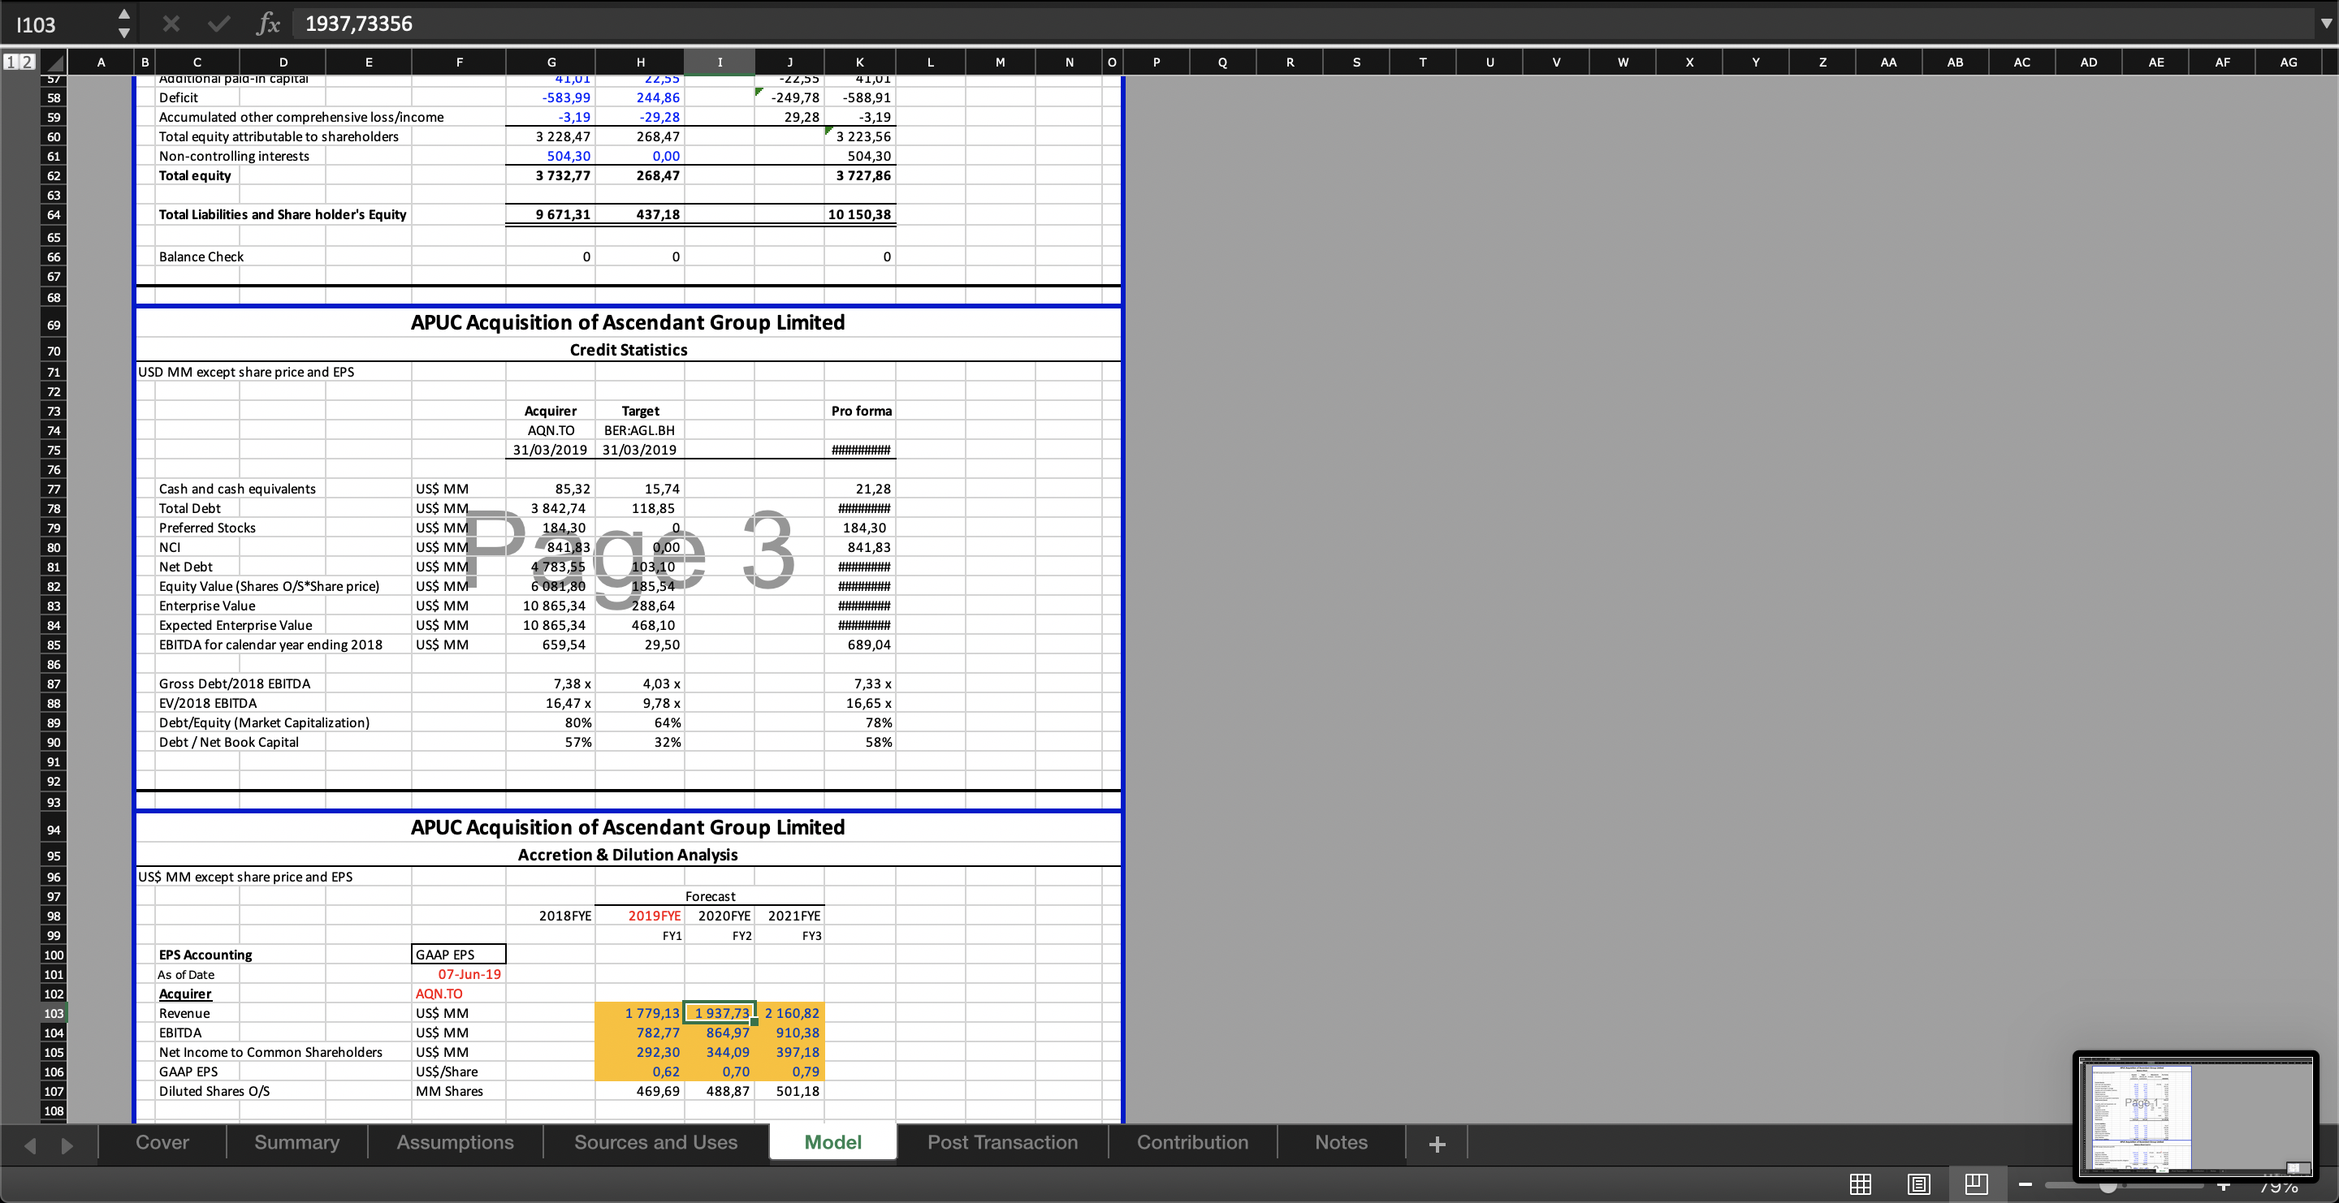
Task: Click the confirm entry checkmark icon
Action: 218,24
